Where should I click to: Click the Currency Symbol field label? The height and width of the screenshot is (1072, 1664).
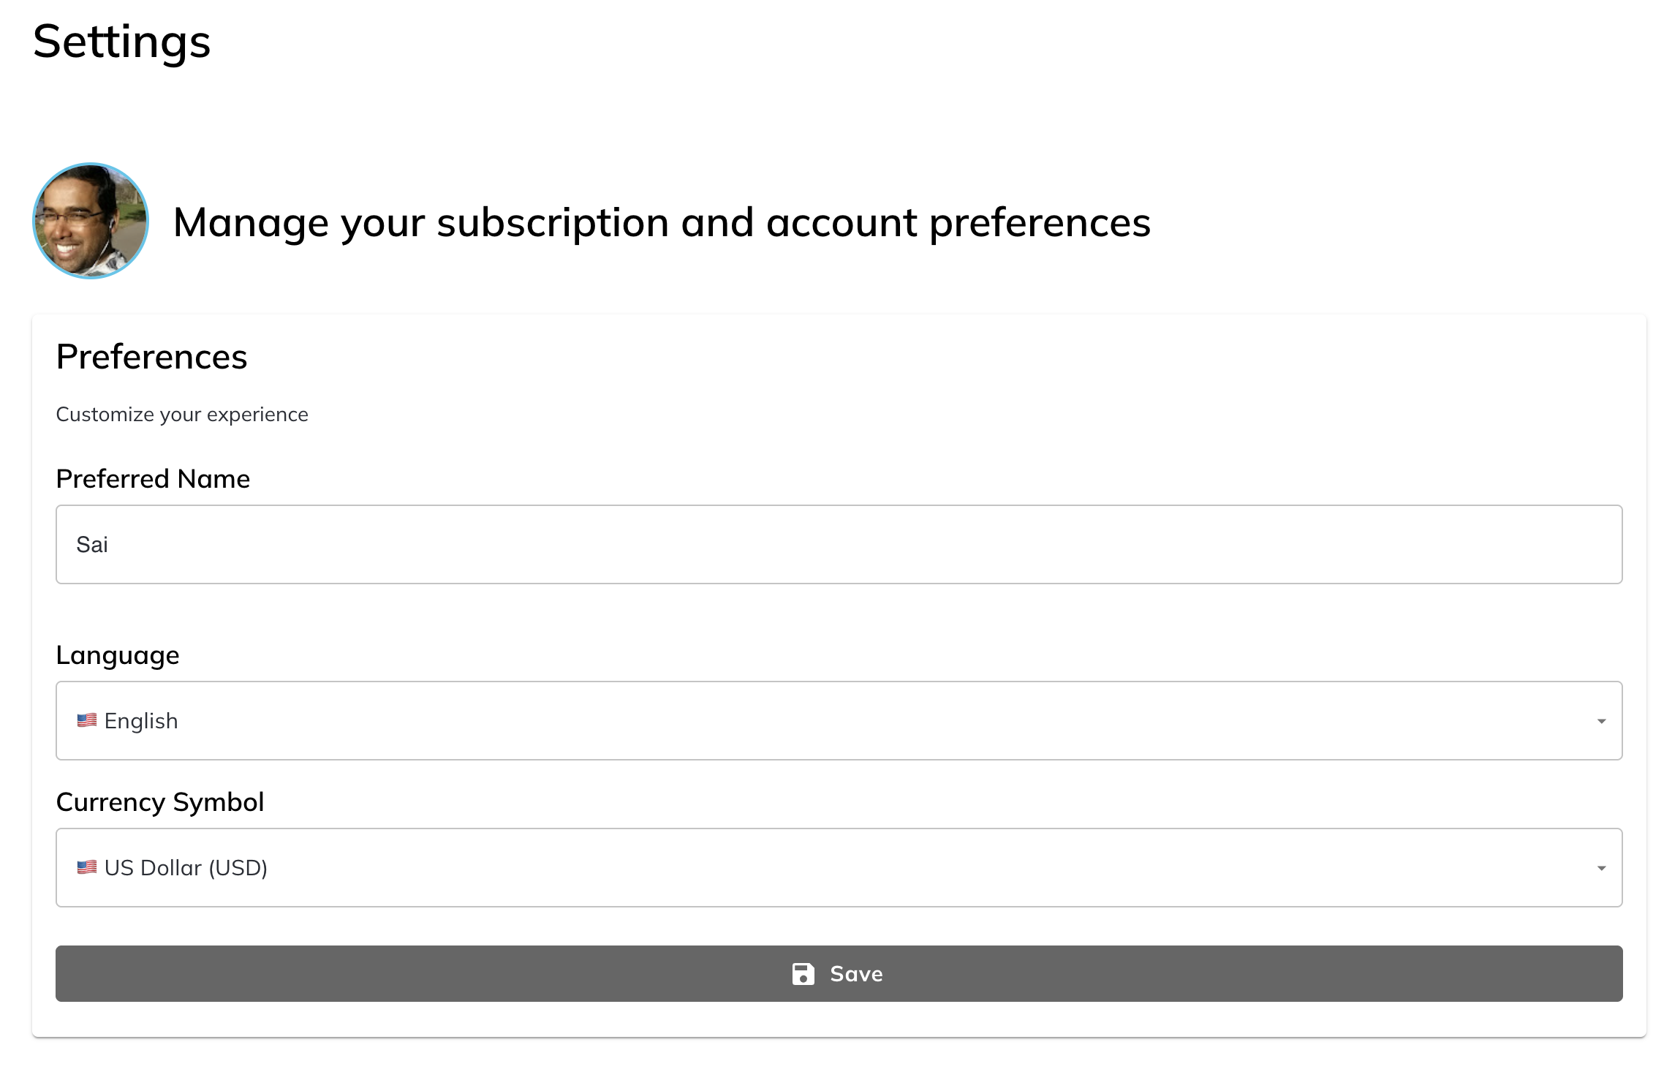(160, 802)
